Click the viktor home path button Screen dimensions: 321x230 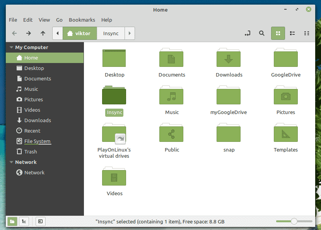[80, 33]
